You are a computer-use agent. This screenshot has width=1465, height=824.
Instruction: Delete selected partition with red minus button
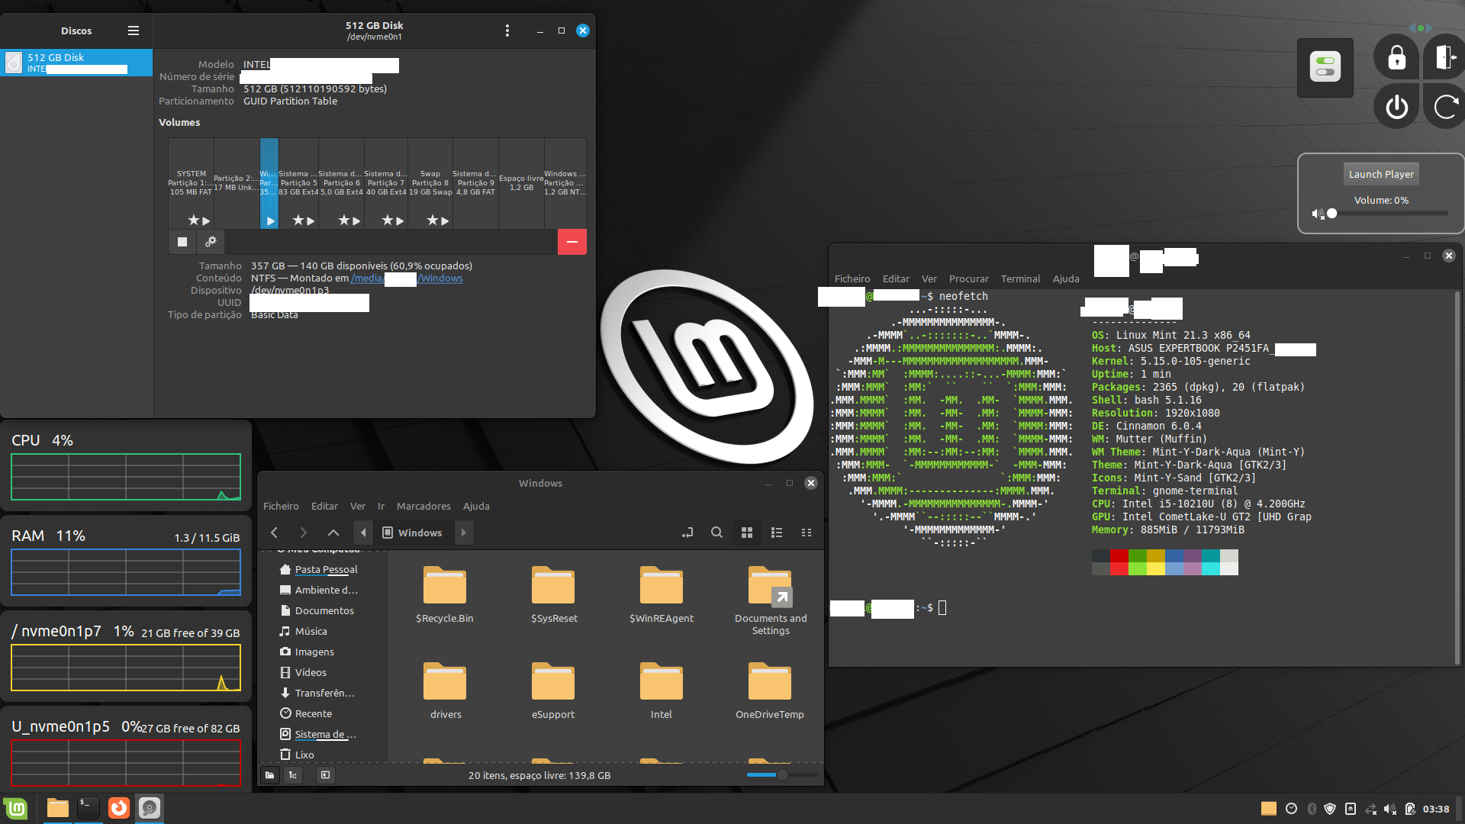(572, 242)
